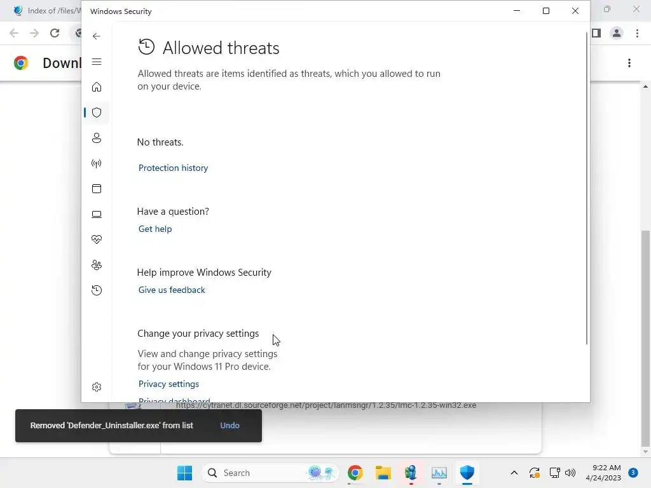Screen dimensions: 651x488
Task: Click the 'No threats.' text
Action: click(160, 142)
